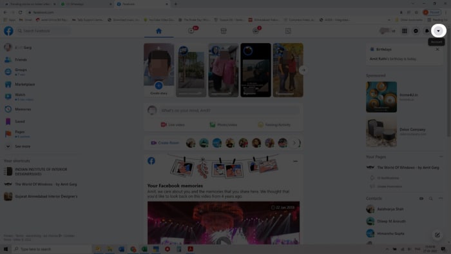This screenshot has height=254, width=451.
Task: Switch to the Marketplace tab icon
Action: tap(224, 31)
